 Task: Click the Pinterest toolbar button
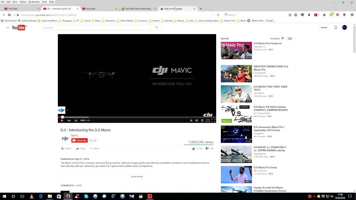tap(337, 15)
